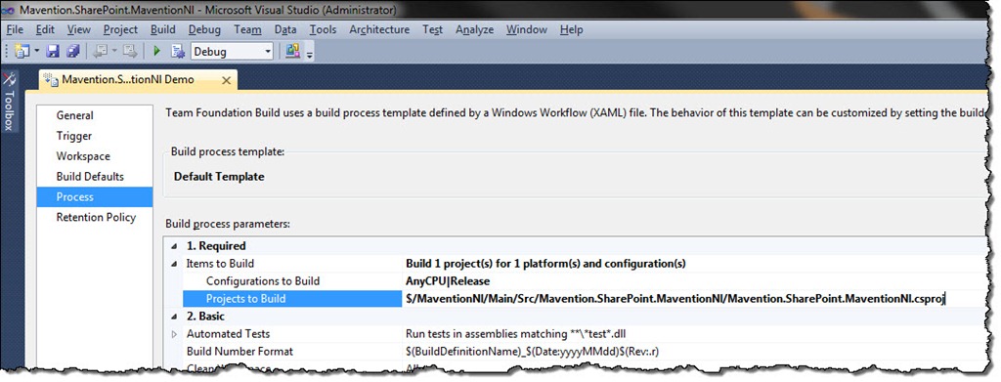
Task: Click the rightmost colored-squares toolbar icon
Action: pyautogui.click(x=292, y=51)
